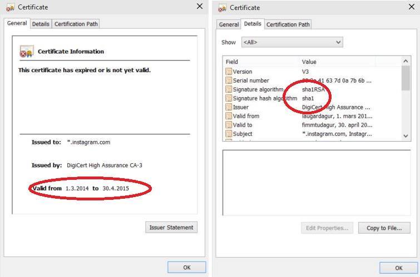Click the 'DigiCert High Assurance ...' value in Details list
Viewport: 420px width, 277px height.
tap(336, 107)
